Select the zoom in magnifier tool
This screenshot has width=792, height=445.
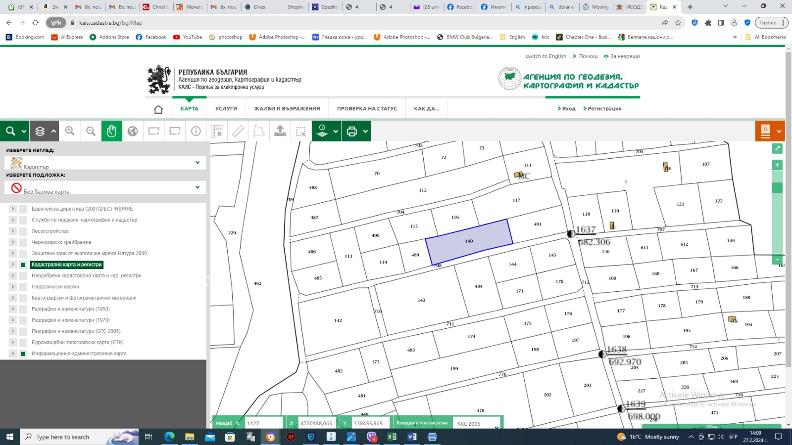70,131
